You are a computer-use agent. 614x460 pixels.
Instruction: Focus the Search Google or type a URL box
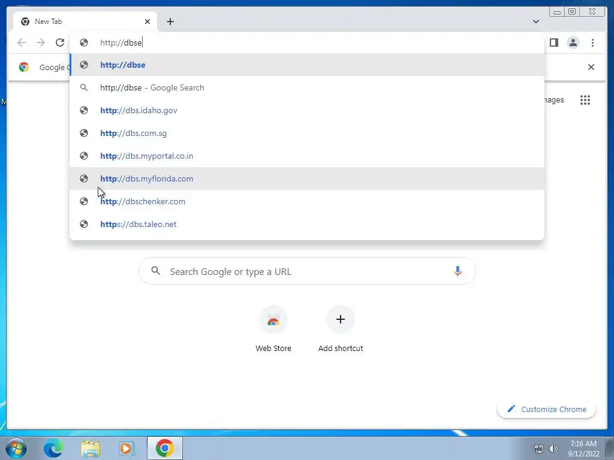307,271
